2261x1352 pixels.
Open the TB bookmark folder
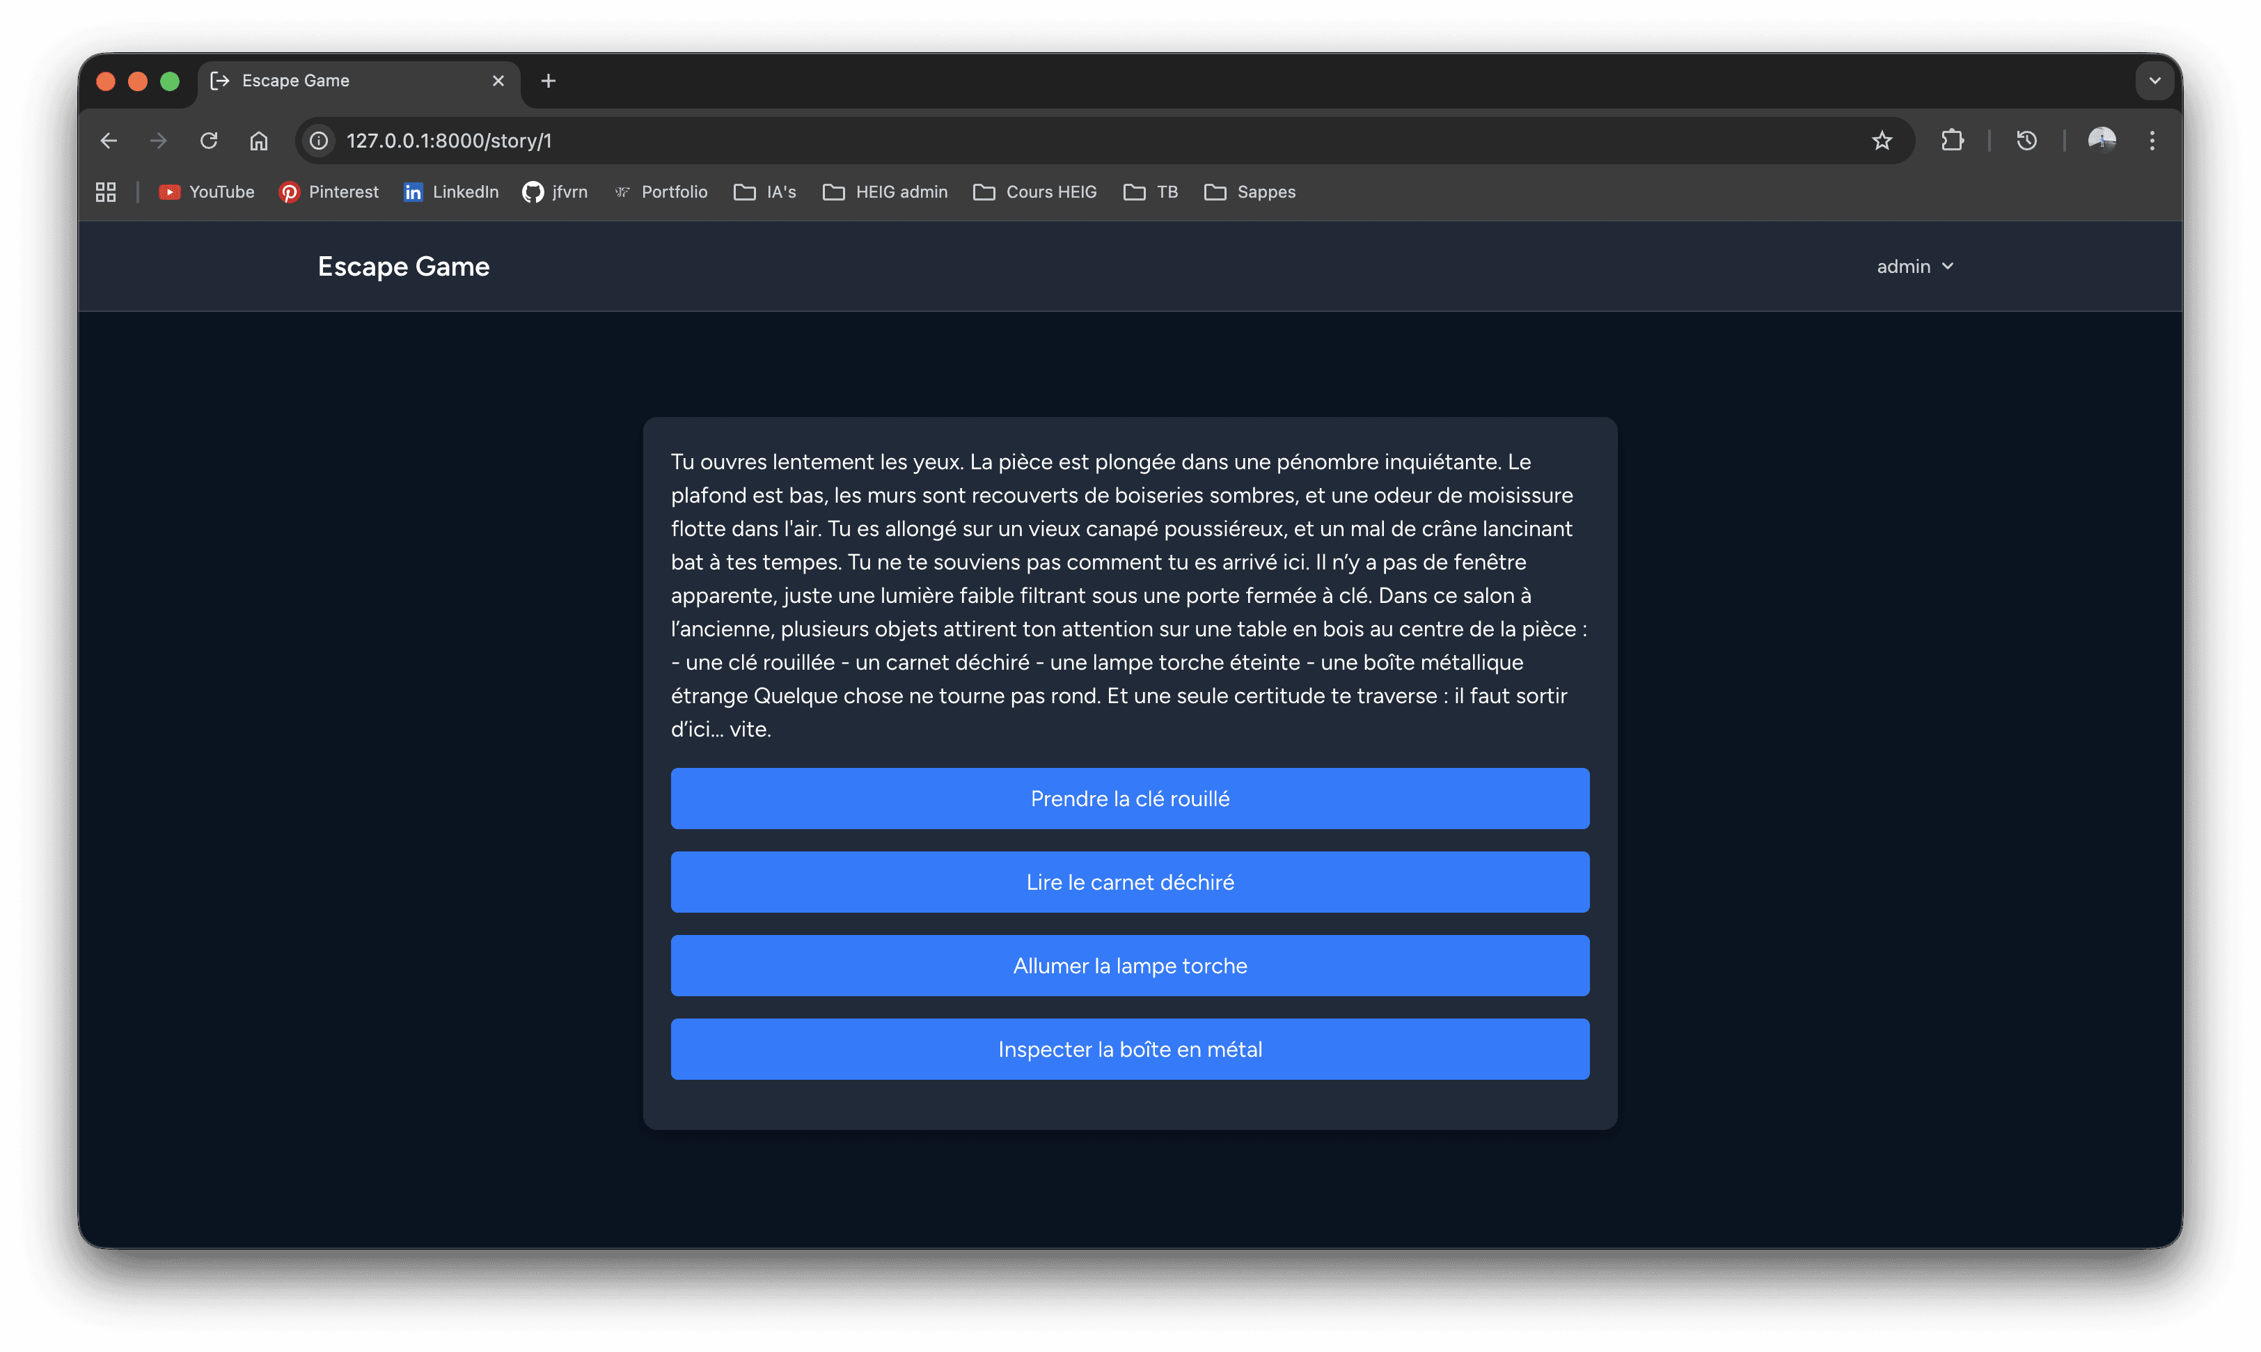click(x=1151, y=191)
